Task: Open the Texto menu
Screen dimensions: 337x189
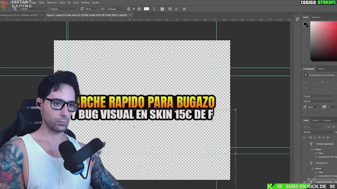Action: click(41, 2)
